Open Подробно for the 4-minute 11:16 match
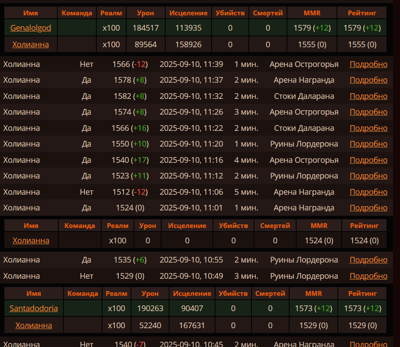Image resolution: width=400 pixels, height=347 pixels. [368, 160]
